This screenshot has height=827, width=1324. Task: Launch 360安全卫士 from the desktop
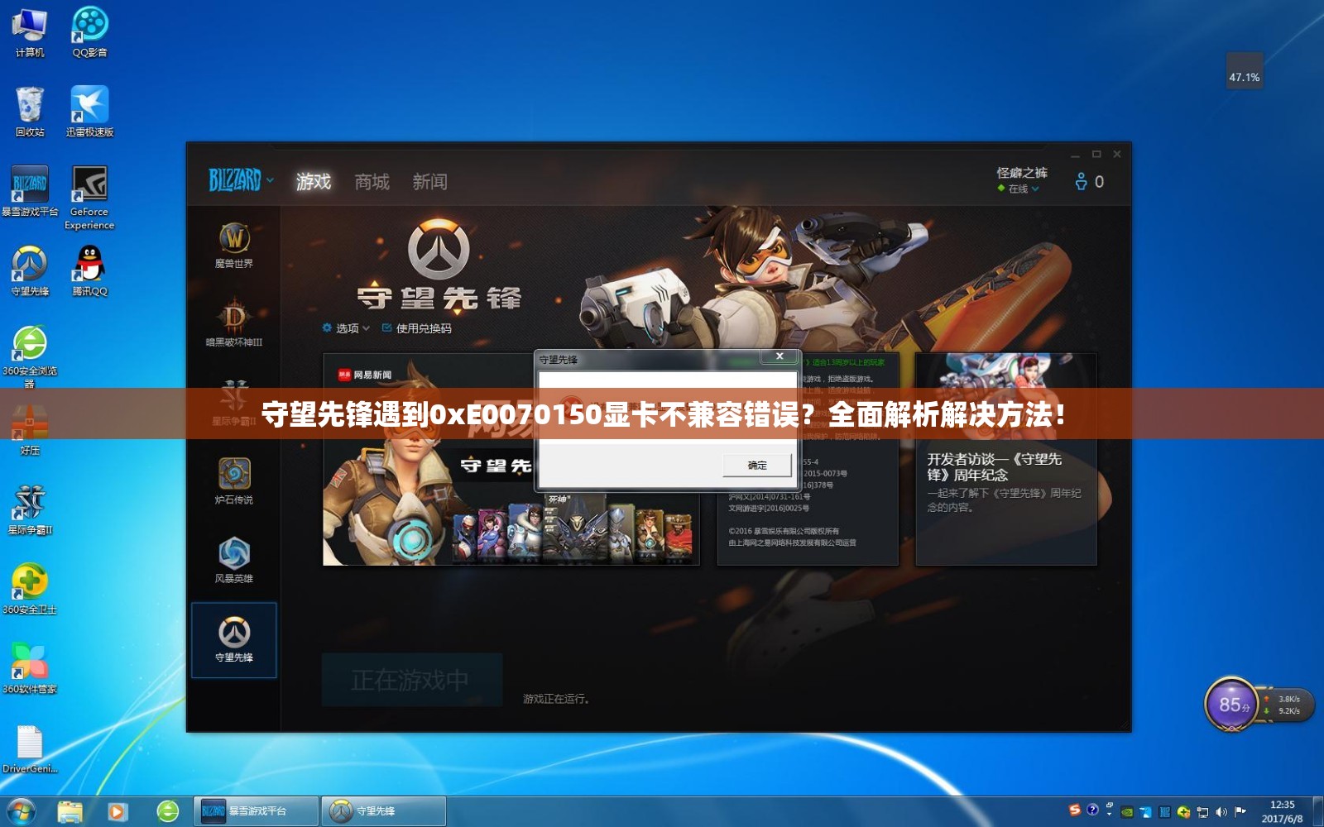tap(30, 579)
